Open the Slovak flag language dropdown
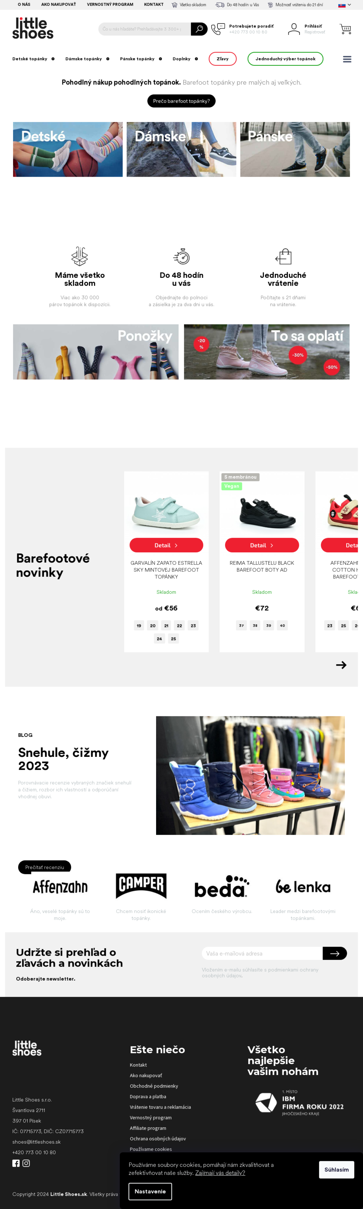 click(x=345, y=5)
